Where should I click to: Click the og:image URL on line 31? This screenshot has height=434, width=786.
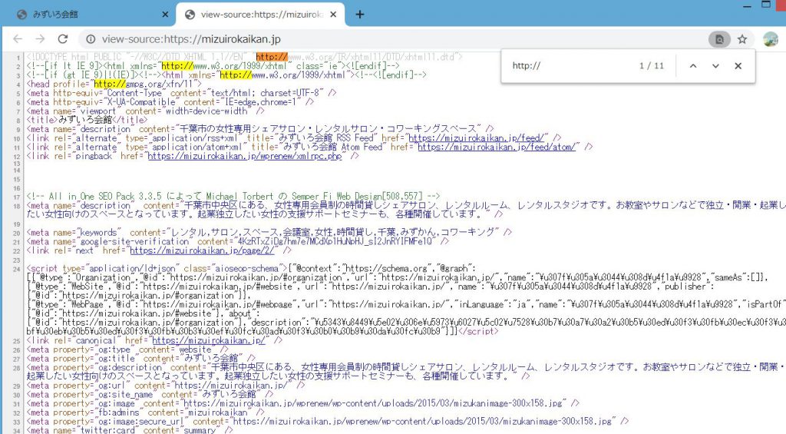375,403
